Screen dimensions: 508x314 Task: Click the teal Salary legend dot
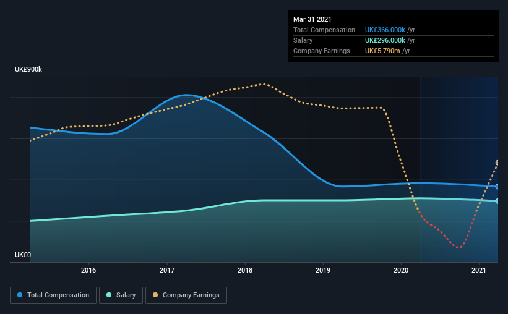[x=109, y=295]
